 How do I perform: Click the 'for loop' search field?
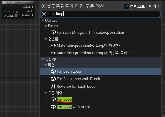coord(101,14)
